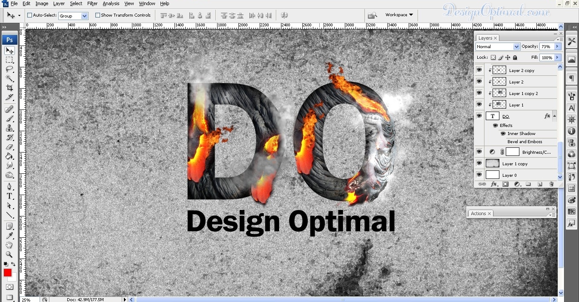Launch Adobe Bridge from options bar
This screenshot has width=579, height=302.
coord(372,15)
